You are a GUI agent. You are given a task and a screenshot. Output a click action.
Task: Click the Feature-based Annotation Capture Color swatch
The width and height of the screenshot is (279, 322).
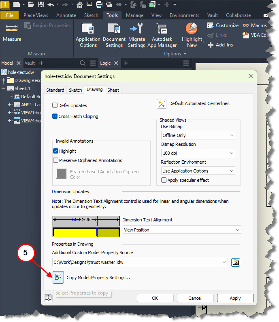[x=61, y=174]
